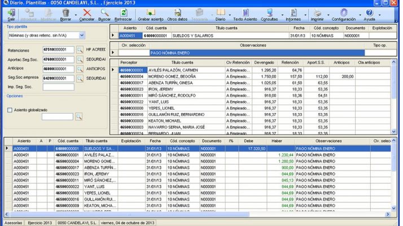The image size is (403, 226).
Task: Click the Grabar asiento icon
Action: pos(151,13)
